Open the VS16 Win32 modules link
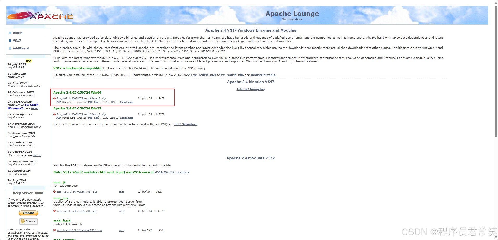The image size is (498, 240). [x=172, y=172]
